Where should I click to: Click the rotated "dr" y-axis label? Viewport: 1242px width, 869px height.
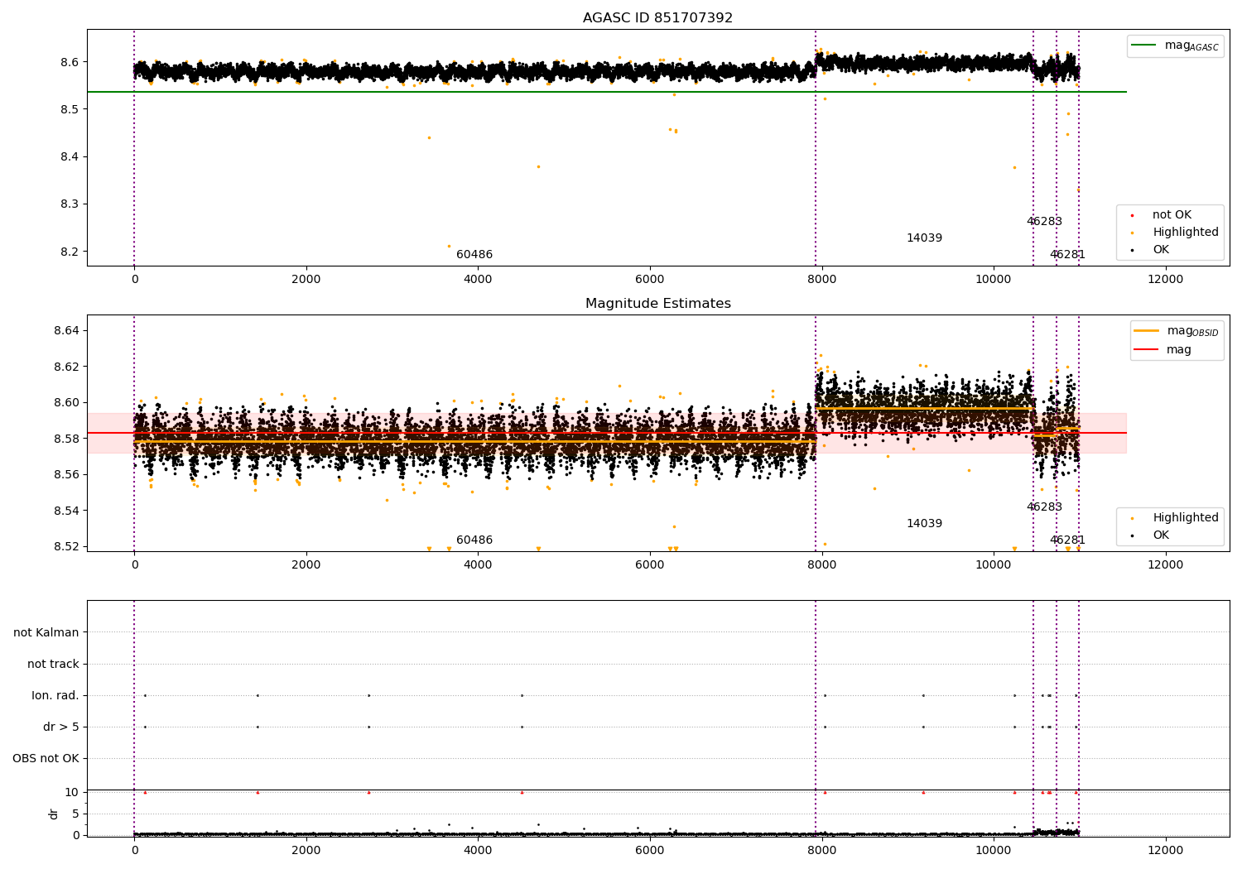pyautogui.click(x=54, y=814)
